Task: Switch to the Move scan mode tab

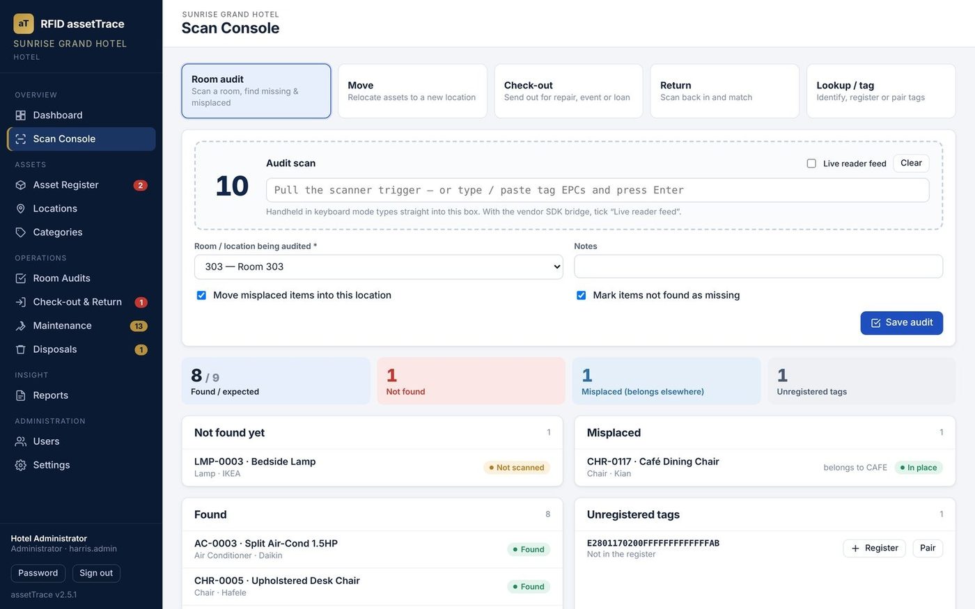Action: [412, 91]
